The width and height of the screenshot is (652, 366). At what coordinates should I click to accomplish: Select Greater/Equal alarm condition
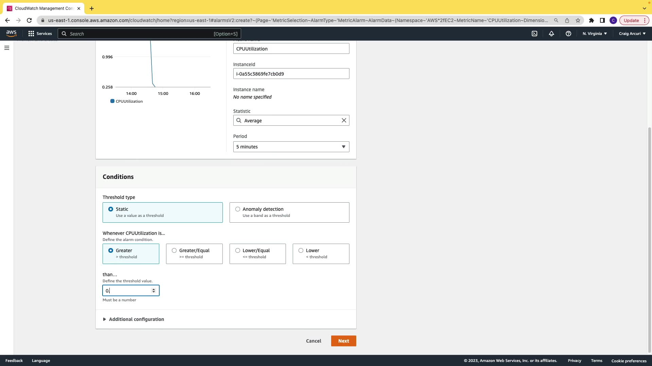pos(174,251)
